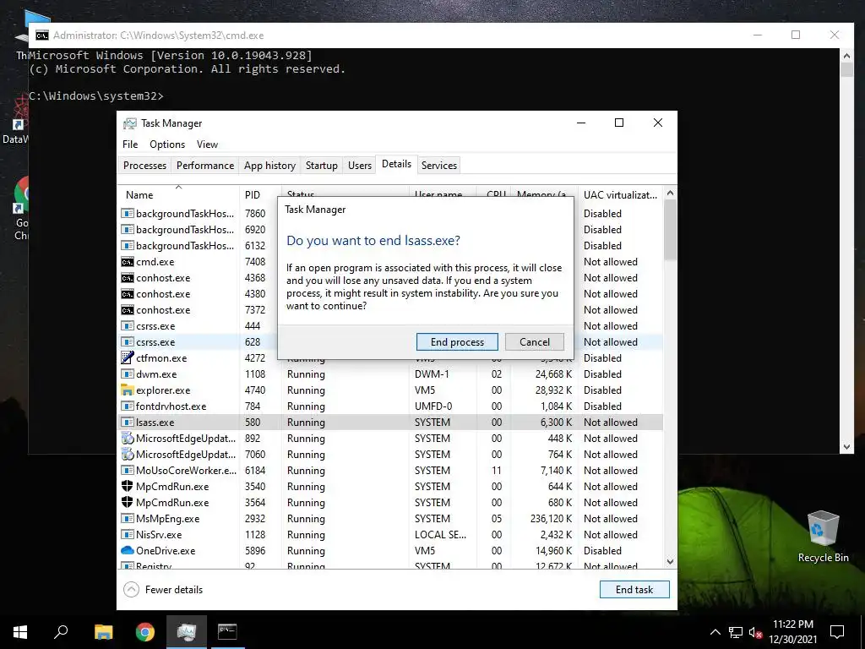Viewport: 865px width, 649px height.
Task: Click the 236,120 K memory value
Action: tap(551, 518)
